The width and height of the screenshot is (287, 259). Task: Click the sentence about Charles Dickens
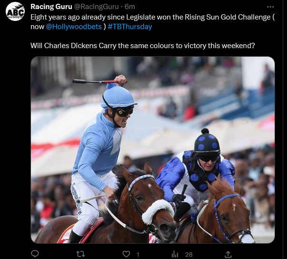pos(143,46)
